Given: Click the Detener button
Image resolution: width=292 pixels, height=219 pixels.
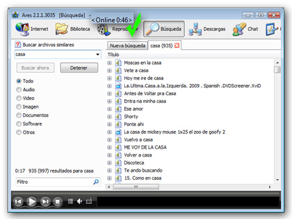Looking at the screenshot, I should point(79,68).
